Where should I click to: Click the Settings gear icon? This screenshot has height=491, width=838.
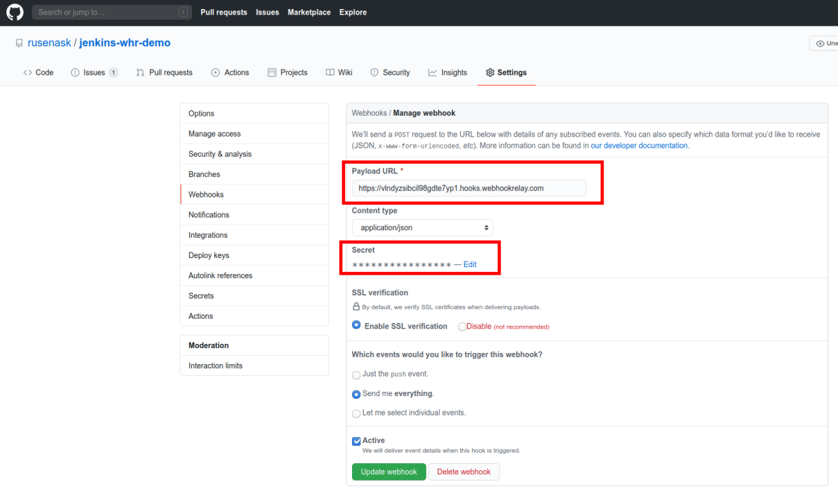point(490,72)
